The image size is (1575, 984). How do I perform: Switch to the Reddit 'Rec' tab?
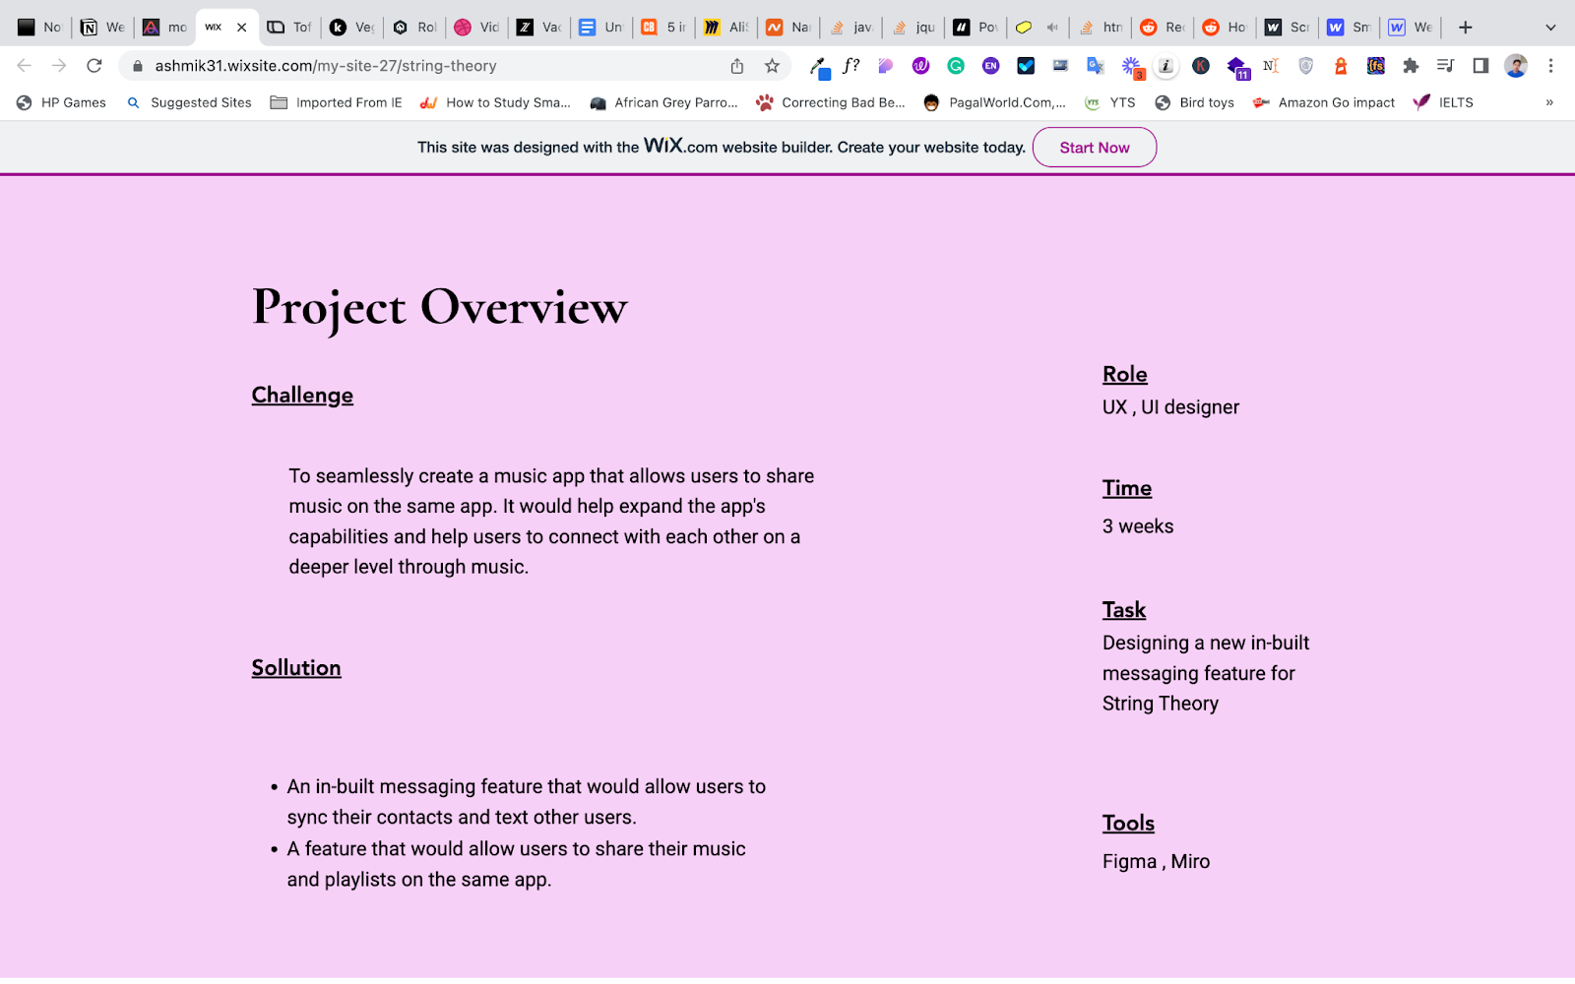(x=1163, y=28)
